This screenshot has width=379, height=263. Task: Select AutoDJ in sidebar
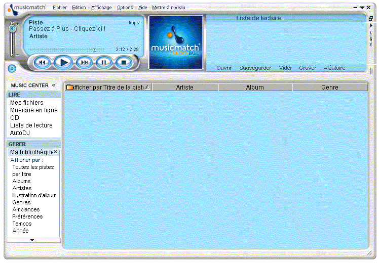[20, 133]
